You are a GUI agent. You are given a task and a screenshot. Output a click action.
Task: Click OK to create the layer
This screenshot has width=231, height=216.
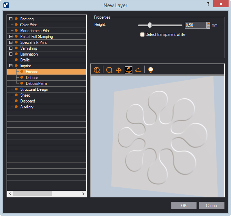click(x=184, y=205)
